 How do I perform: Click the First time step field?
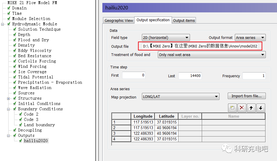pos(134,75)
